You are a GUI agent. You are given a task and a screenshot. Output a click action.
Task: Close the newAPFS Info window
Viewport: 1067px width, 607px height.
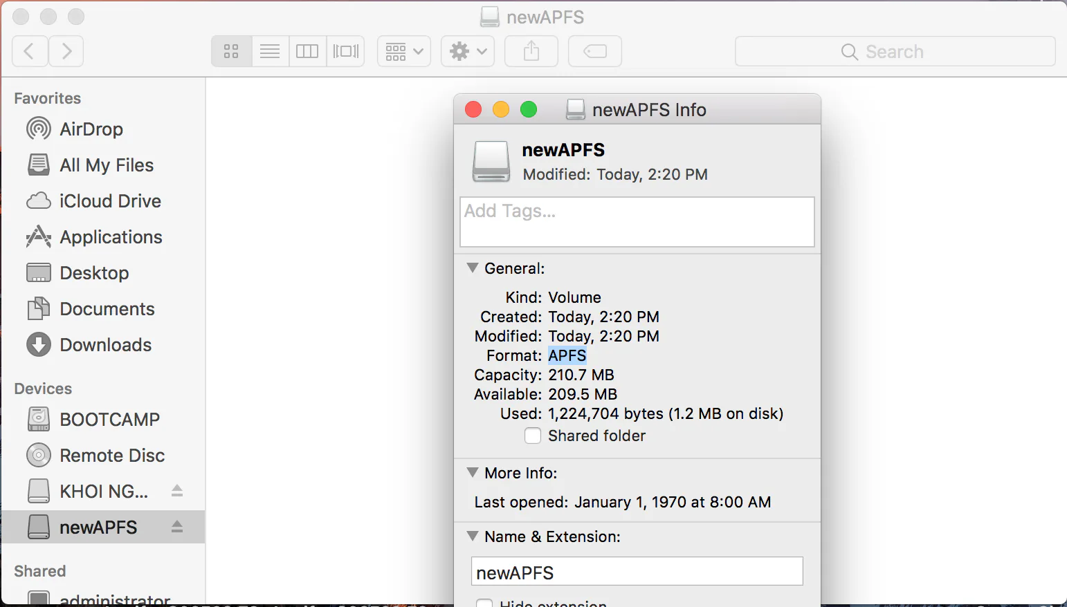[x=473, y=110]
